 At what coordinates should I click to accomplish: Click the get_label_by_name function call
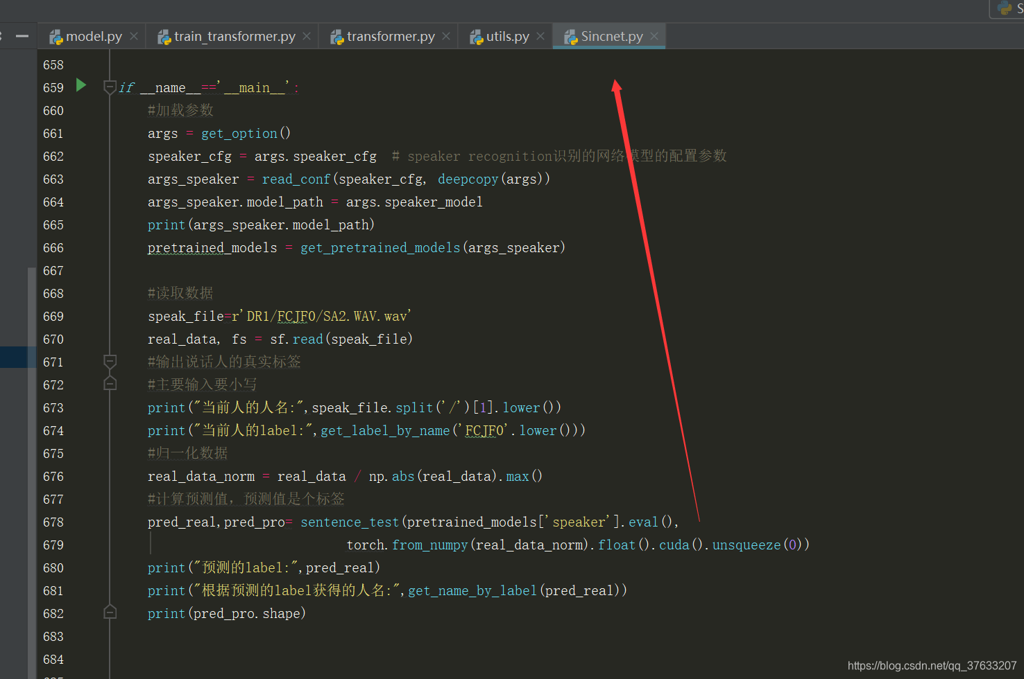coord(385,430)
